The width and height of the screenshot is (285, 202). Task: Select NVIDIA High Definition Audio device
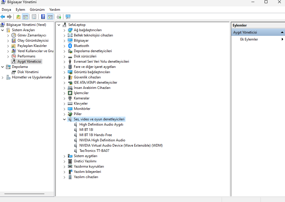pyautogui.click(x=102, y=140)
